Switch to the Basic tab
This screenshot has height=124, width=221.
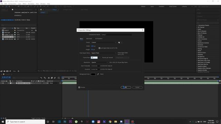[81, 39]
